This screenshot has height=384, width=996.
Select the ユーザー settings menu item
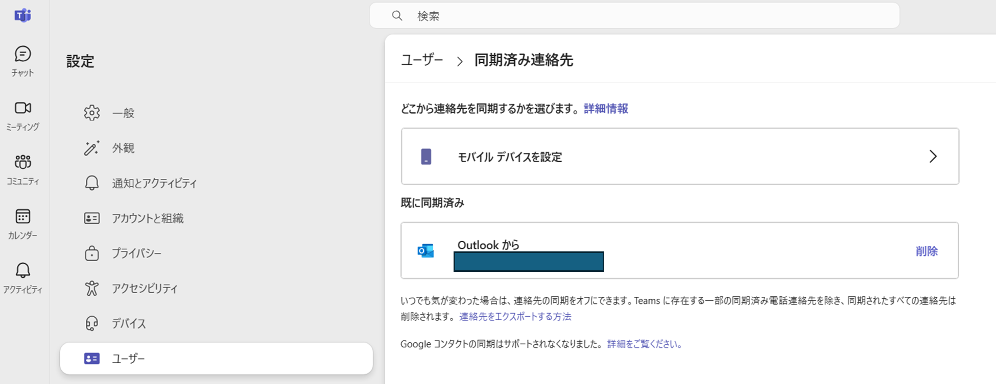(x=216, y=359)
